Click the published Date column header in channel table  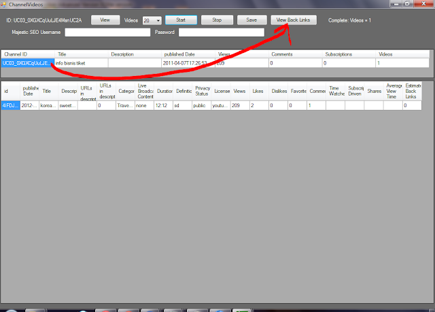[188, 54]
